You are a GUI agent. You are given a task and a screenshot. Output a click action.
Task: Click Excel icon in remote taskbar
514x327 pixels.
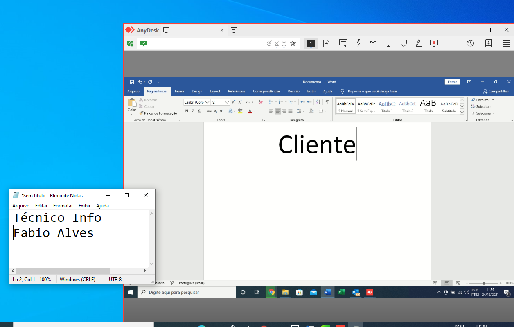click(x=342, y=292)
